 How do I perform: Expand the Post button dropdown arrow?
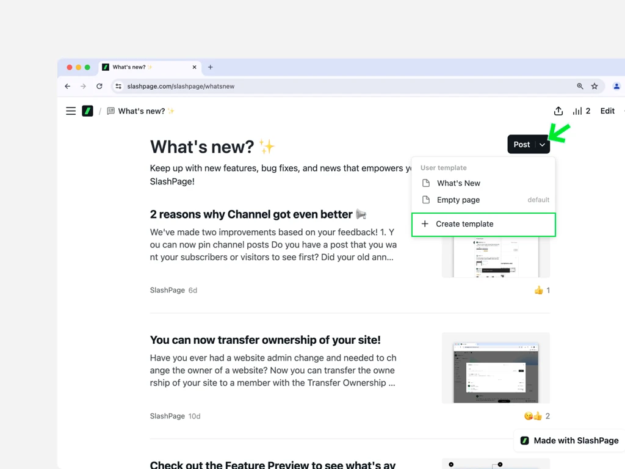(542, 144)
